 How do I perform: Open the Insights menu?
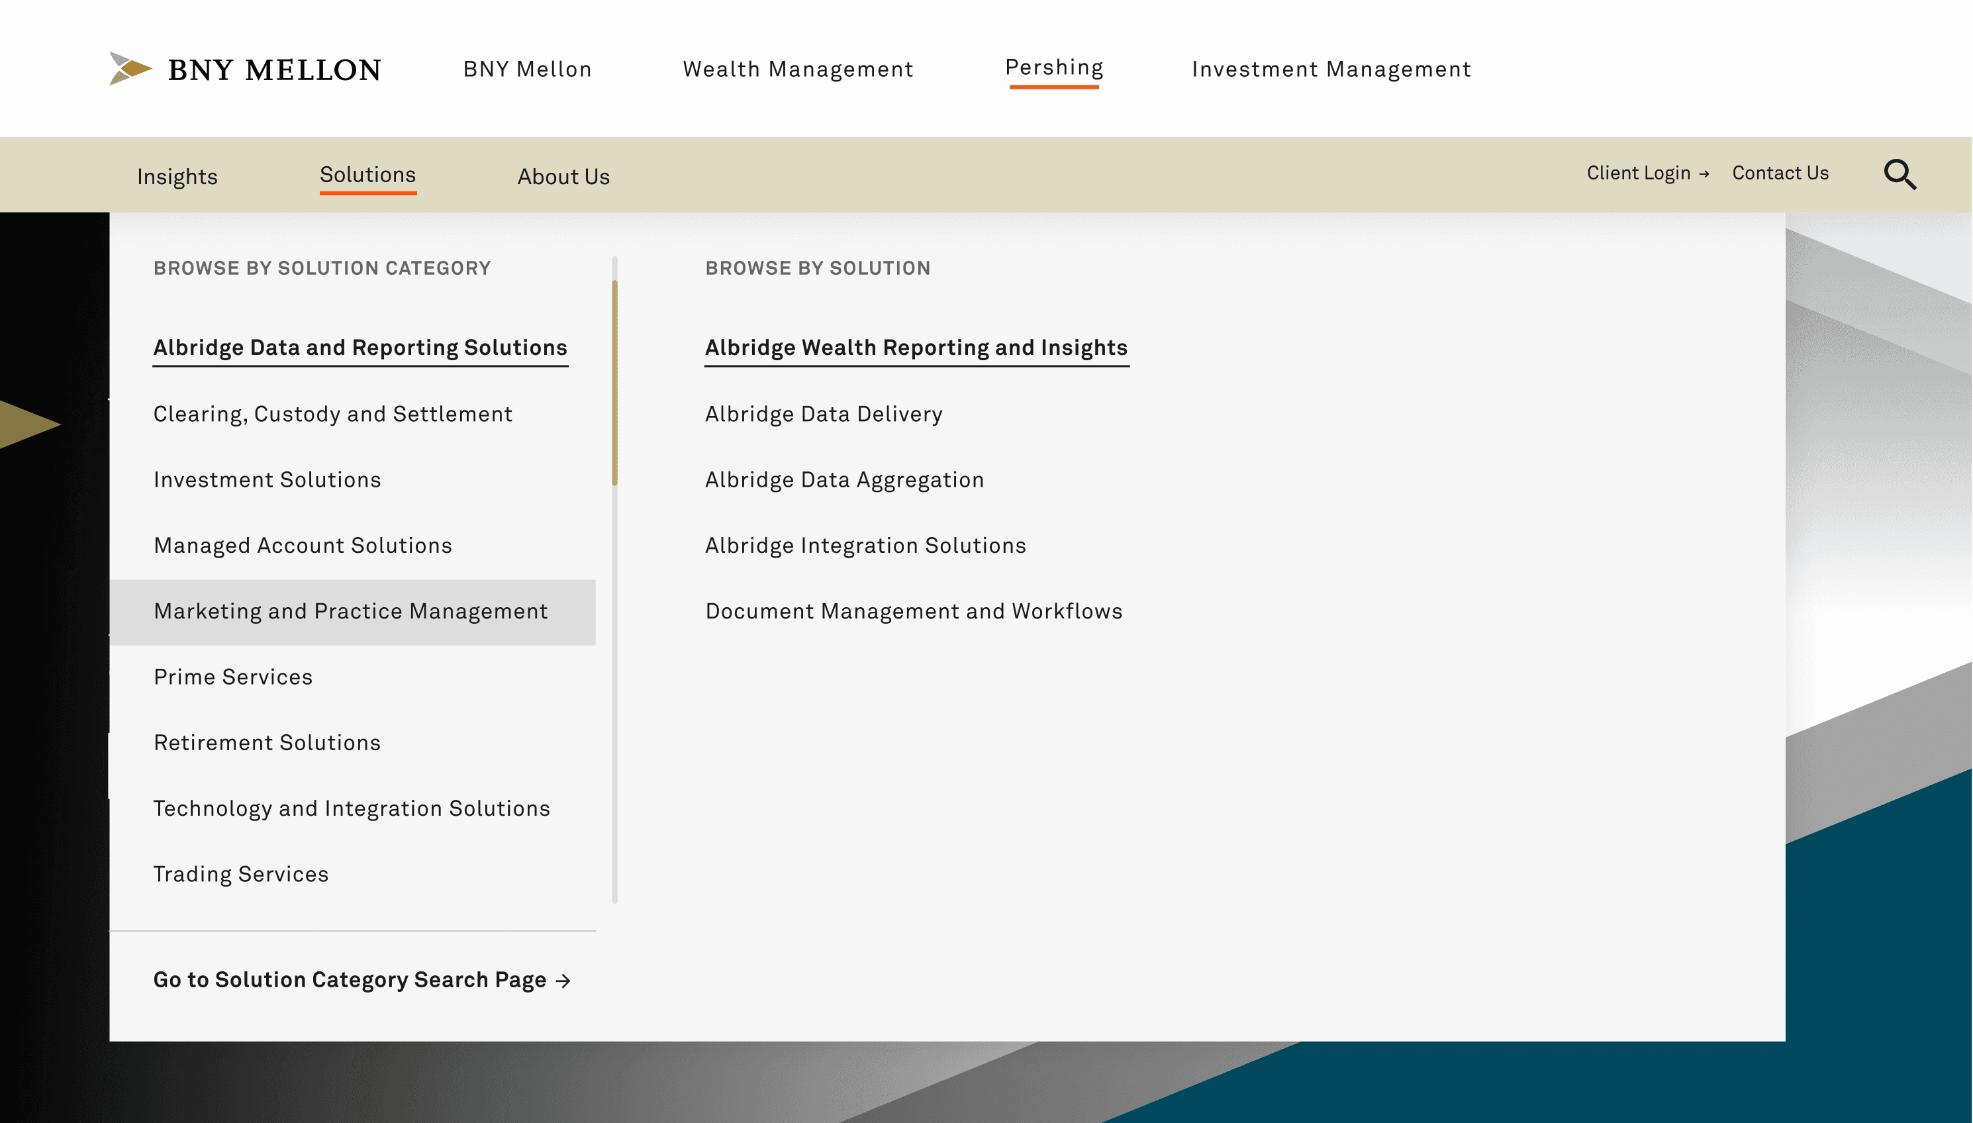pyautogui.click(x=177, y=177)
